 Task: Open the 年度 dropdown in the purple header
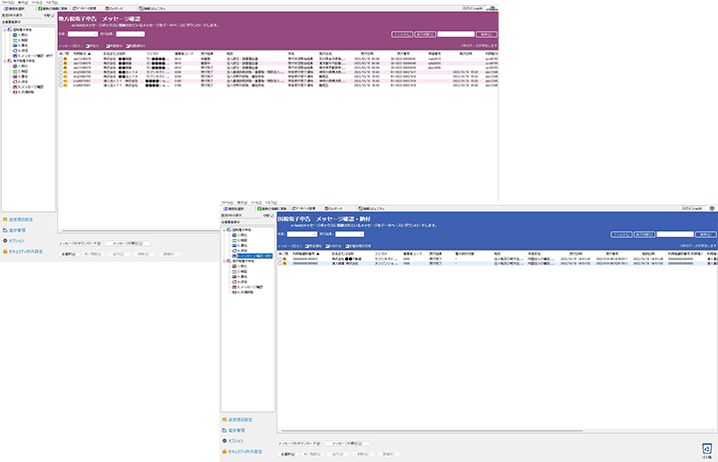[83, 34]
